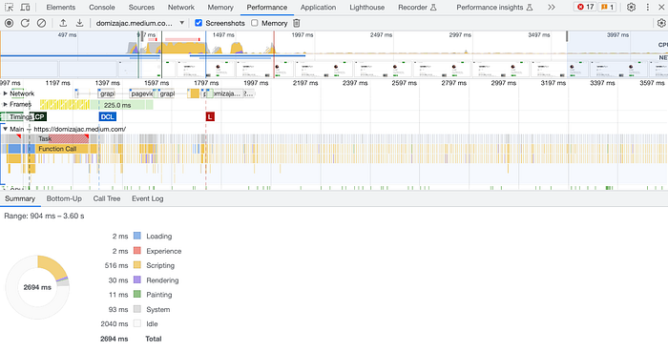Click the pagevie network request
The width and height of the screenshot is (668, 352).
(x=141, y=93)
